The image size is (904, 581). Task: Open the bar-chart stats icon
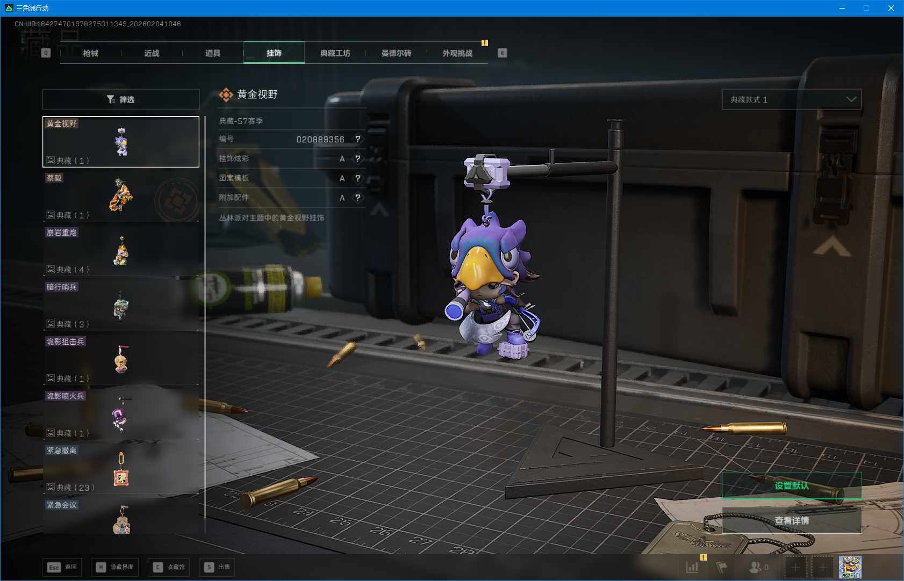(692, 567)
